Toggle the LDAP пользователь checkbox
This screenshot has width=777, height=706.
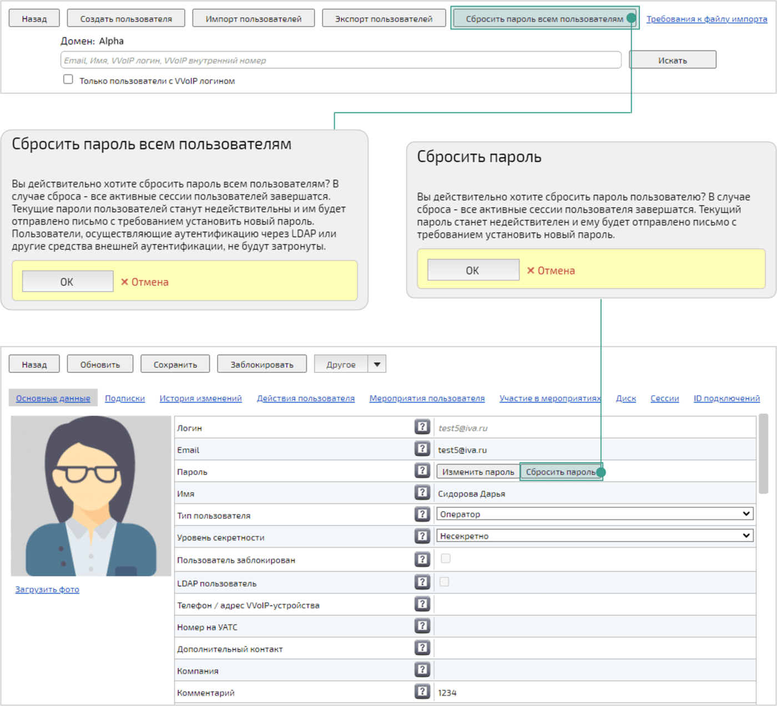[x=444, y=582]
